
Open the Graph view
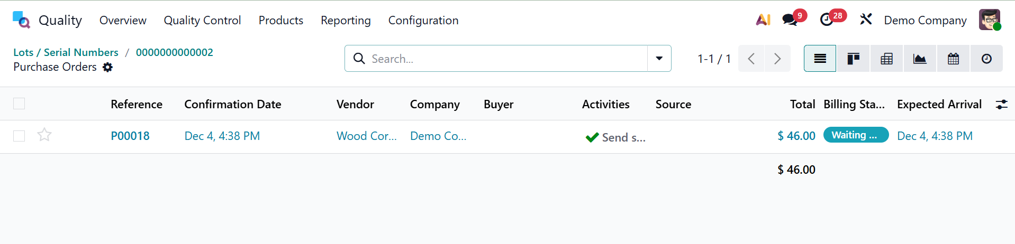[920, 59]
